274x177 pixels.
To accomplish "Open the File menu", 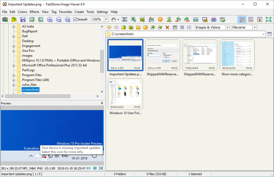I will [x=5, y=12].
